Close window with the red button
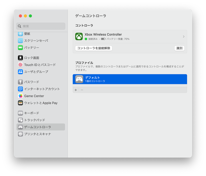The image size is (206, 176). pos(20,16)
